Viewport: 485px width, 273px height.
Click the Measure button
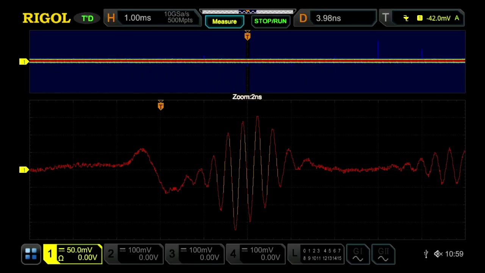click(224, 21)
